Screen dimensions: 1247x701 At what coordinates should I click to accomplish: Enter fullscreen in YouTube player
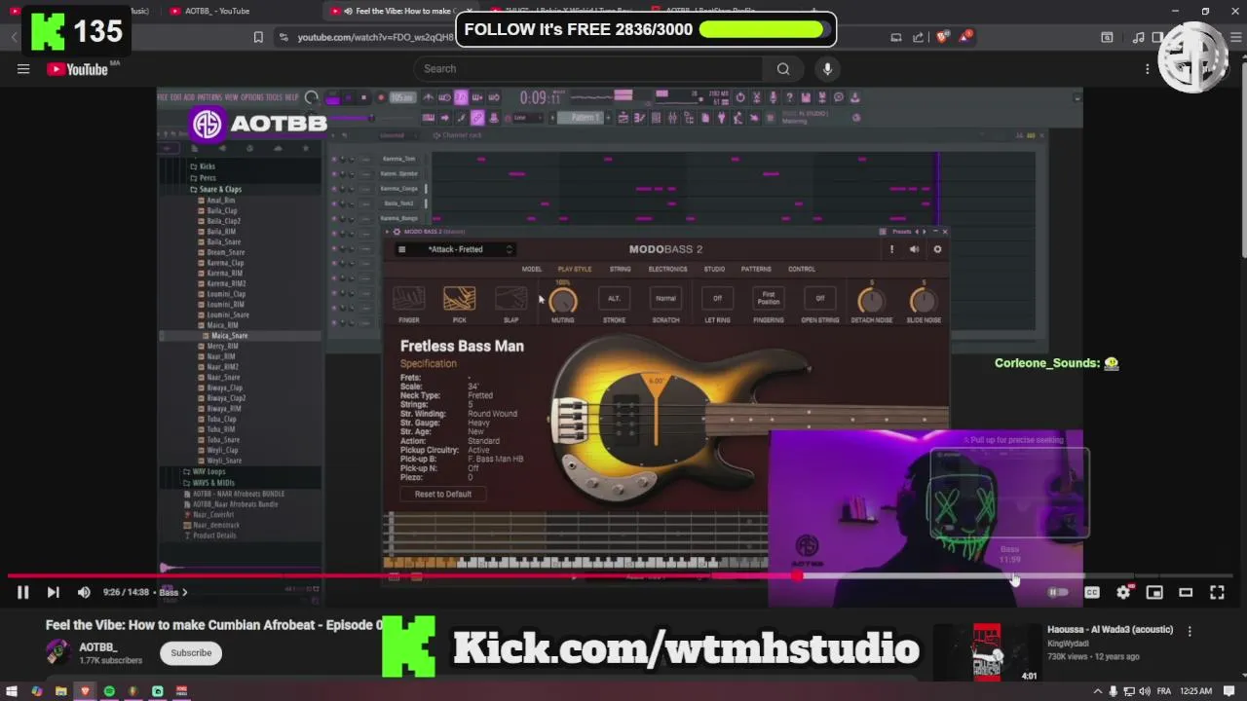[1217, 592]
